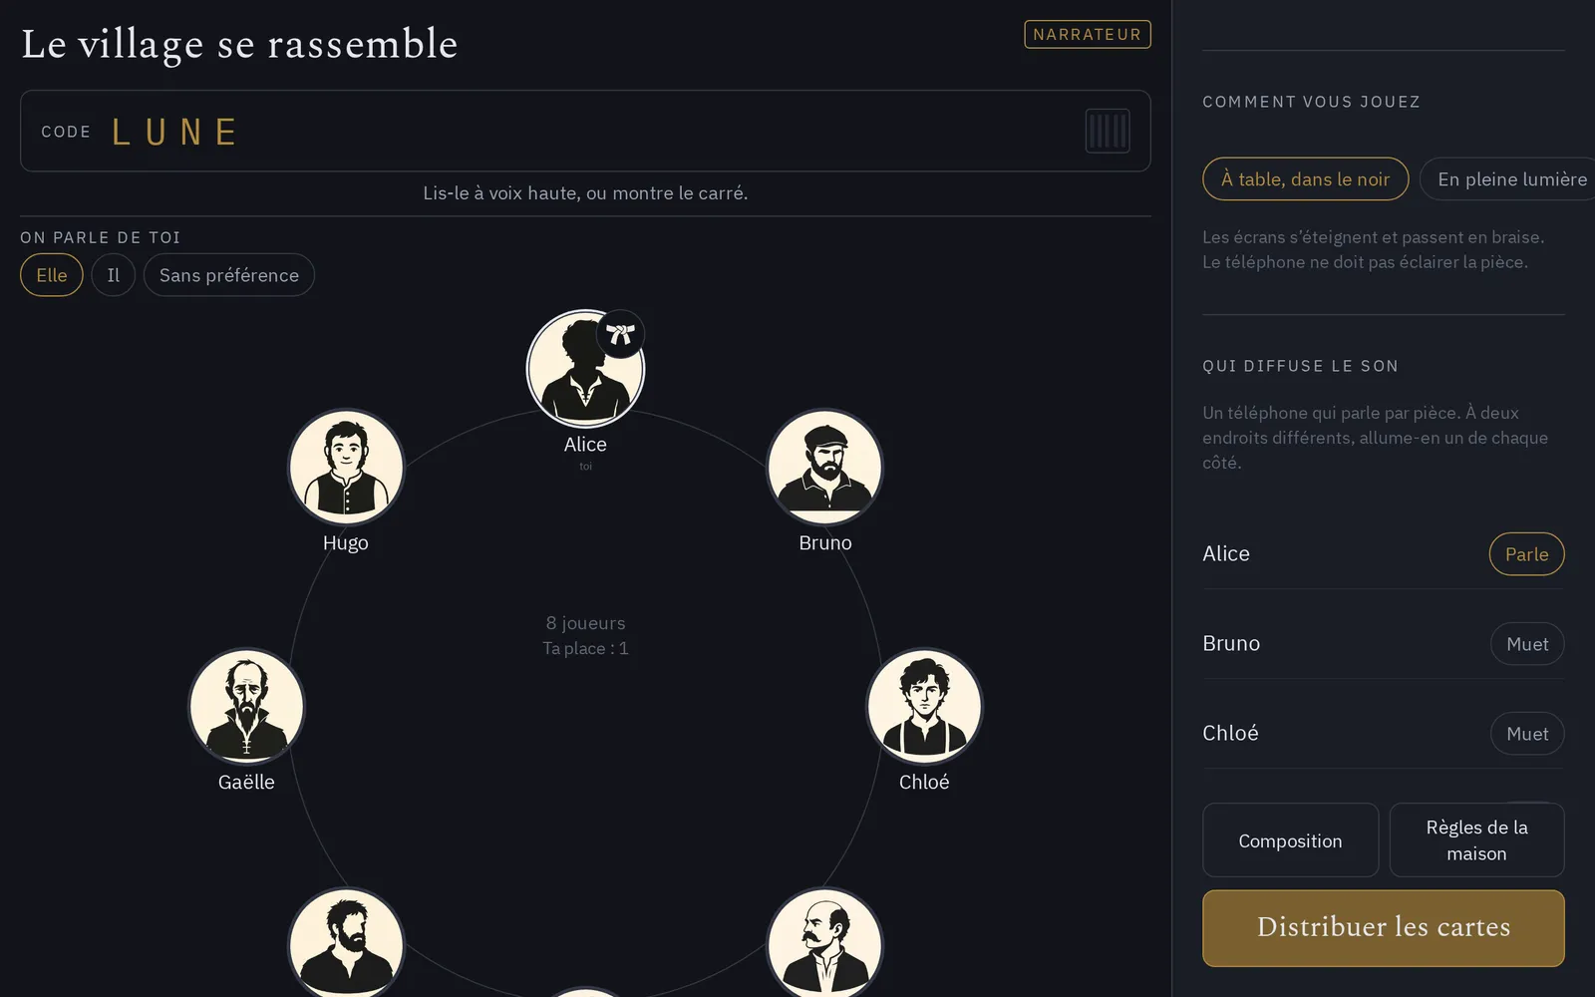
Task: Select Chloé's avatar in the circle
Action: [x=924, y=707]
